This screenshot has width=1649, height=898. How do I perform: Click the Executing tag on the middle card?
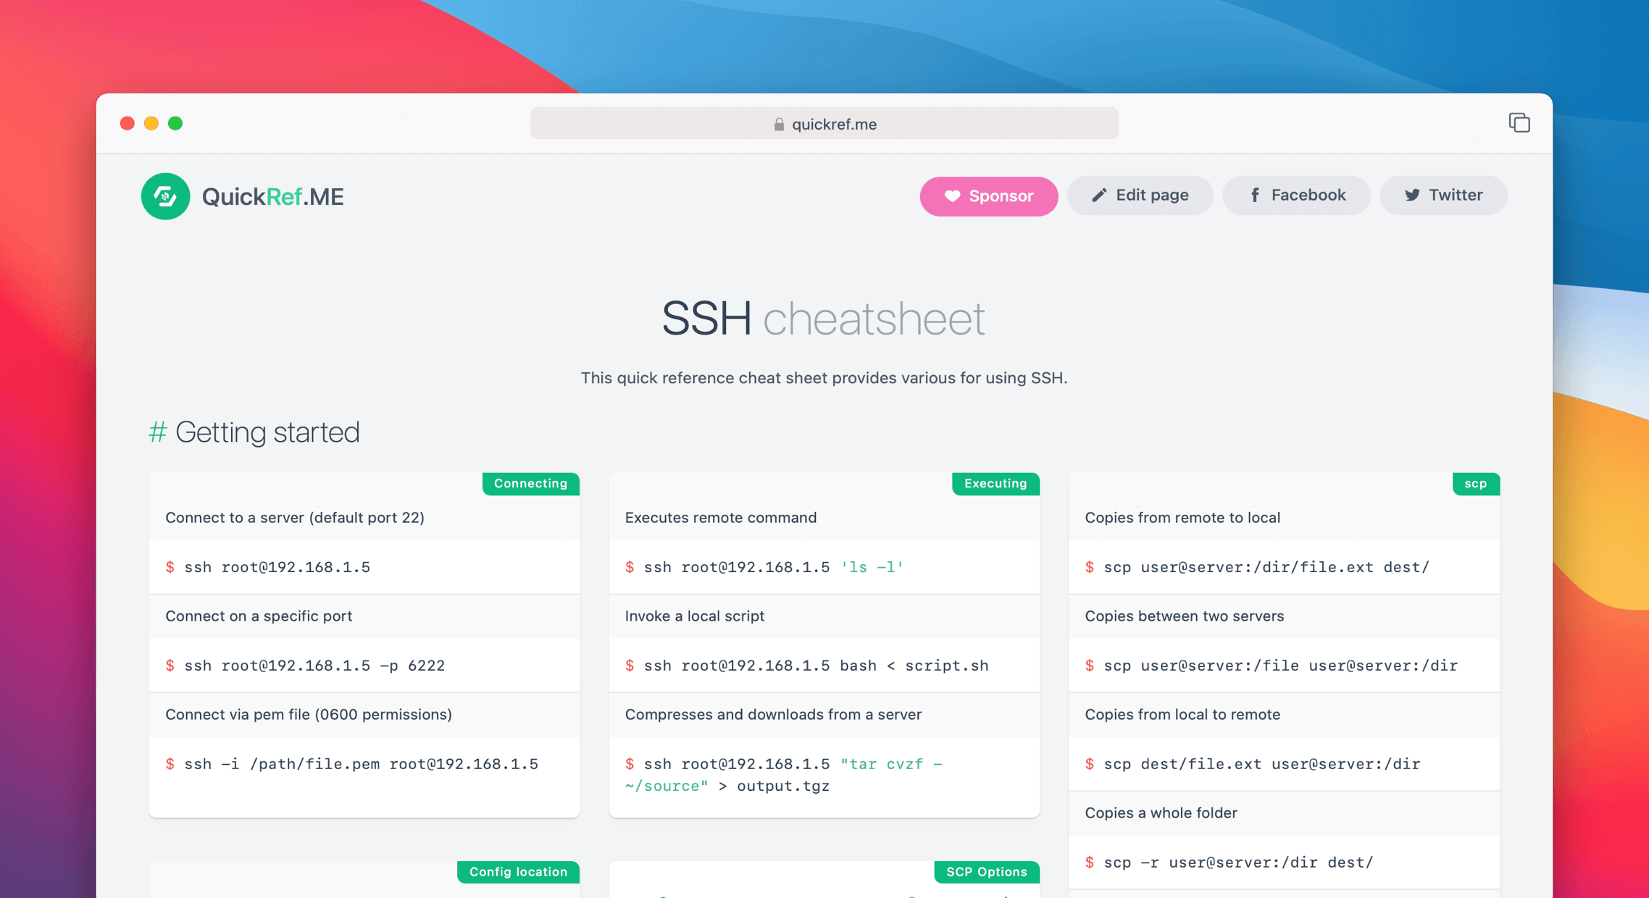point(995,483)
